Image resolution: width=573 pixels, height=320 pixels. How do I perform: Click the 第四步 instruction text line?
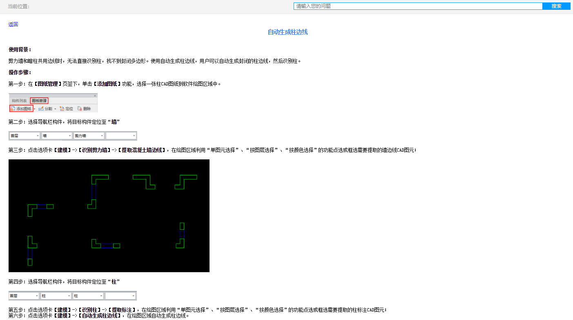click(x=64, y=282)
